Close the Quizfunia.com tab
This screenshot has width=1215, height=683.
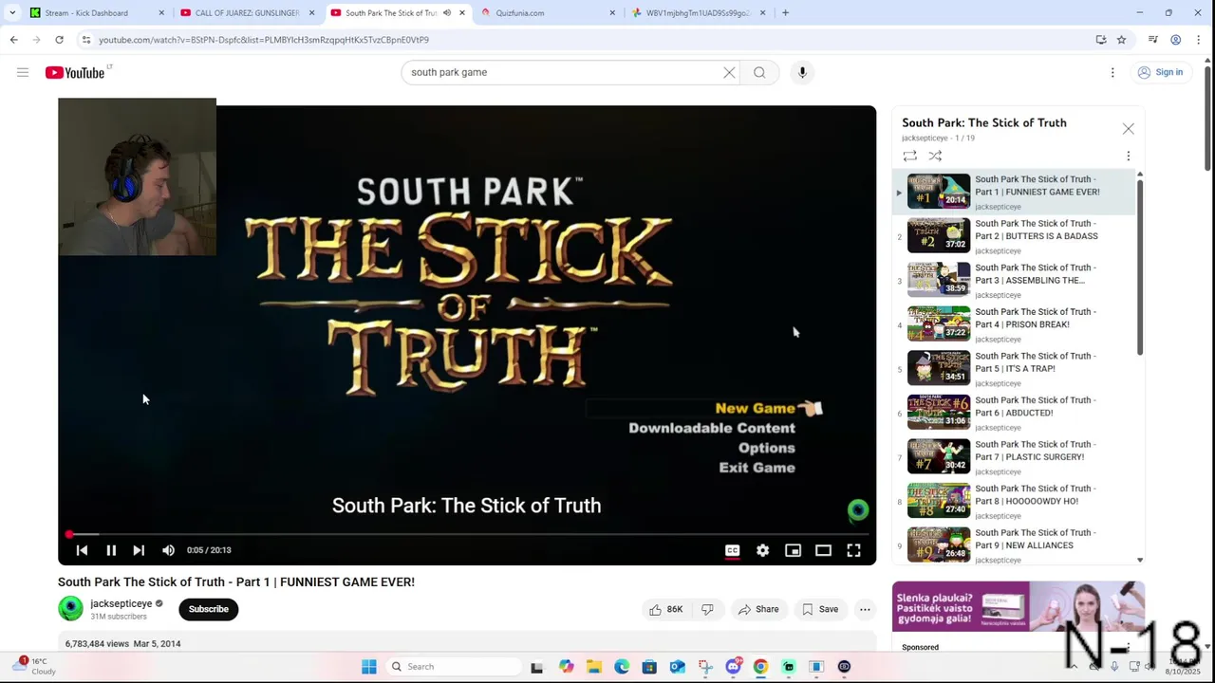[x=612, y=13]
